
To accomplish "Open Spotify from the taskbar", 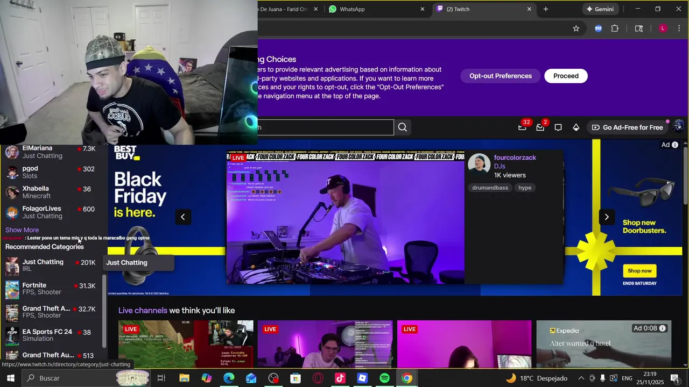I will [384, 378].
